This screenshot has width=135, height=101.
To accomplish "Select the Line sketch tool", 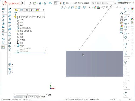I will coord(126,16).
